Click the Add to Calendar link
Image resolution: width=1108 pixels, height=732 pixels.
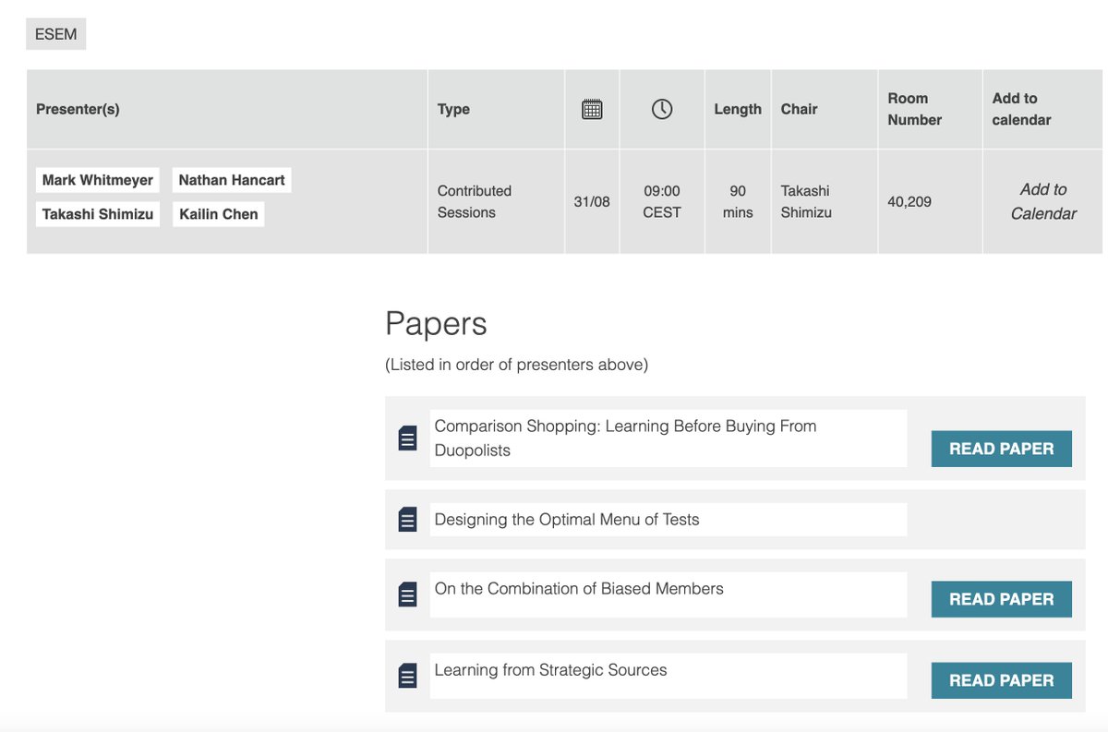click(x=1043, y=201)
